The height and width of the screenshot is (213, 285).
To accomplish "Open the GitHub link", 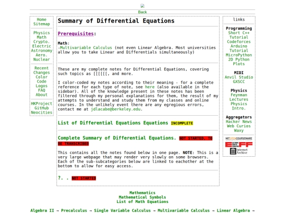I will 42,108.
